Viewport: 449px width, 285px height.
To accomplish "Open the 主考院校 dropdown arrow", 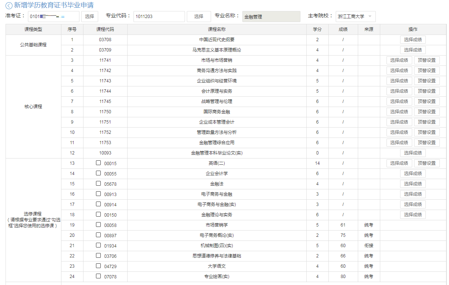I will (370, 17).
